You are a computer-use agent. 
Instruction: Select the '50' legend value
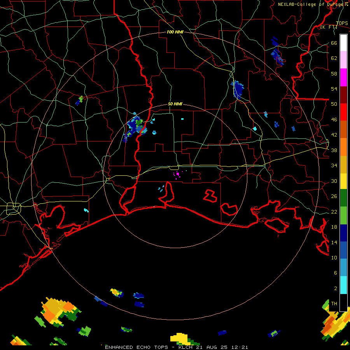334,104
